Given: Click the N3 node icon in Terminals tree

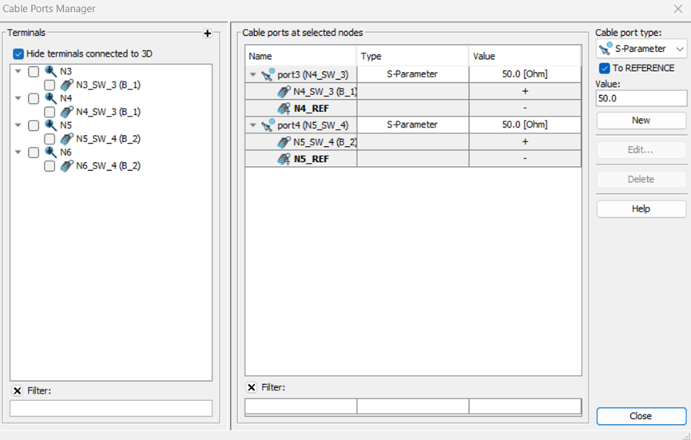Looking at the screenshot, I should [51, 71].
